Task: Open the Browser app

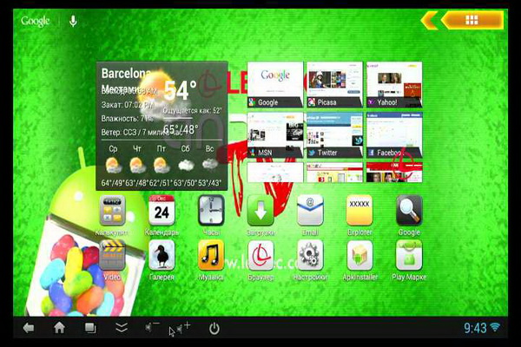Action: click(x=260, y=256)
